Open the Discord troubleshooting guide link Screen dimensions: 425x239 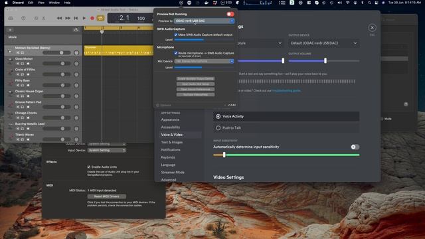click(x=286, y=91)
